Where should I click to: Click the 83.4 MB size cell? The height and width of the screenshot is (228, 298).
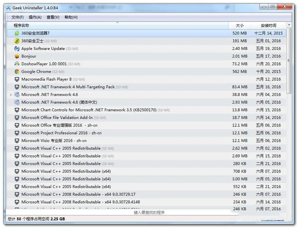[x=239, y=87]
